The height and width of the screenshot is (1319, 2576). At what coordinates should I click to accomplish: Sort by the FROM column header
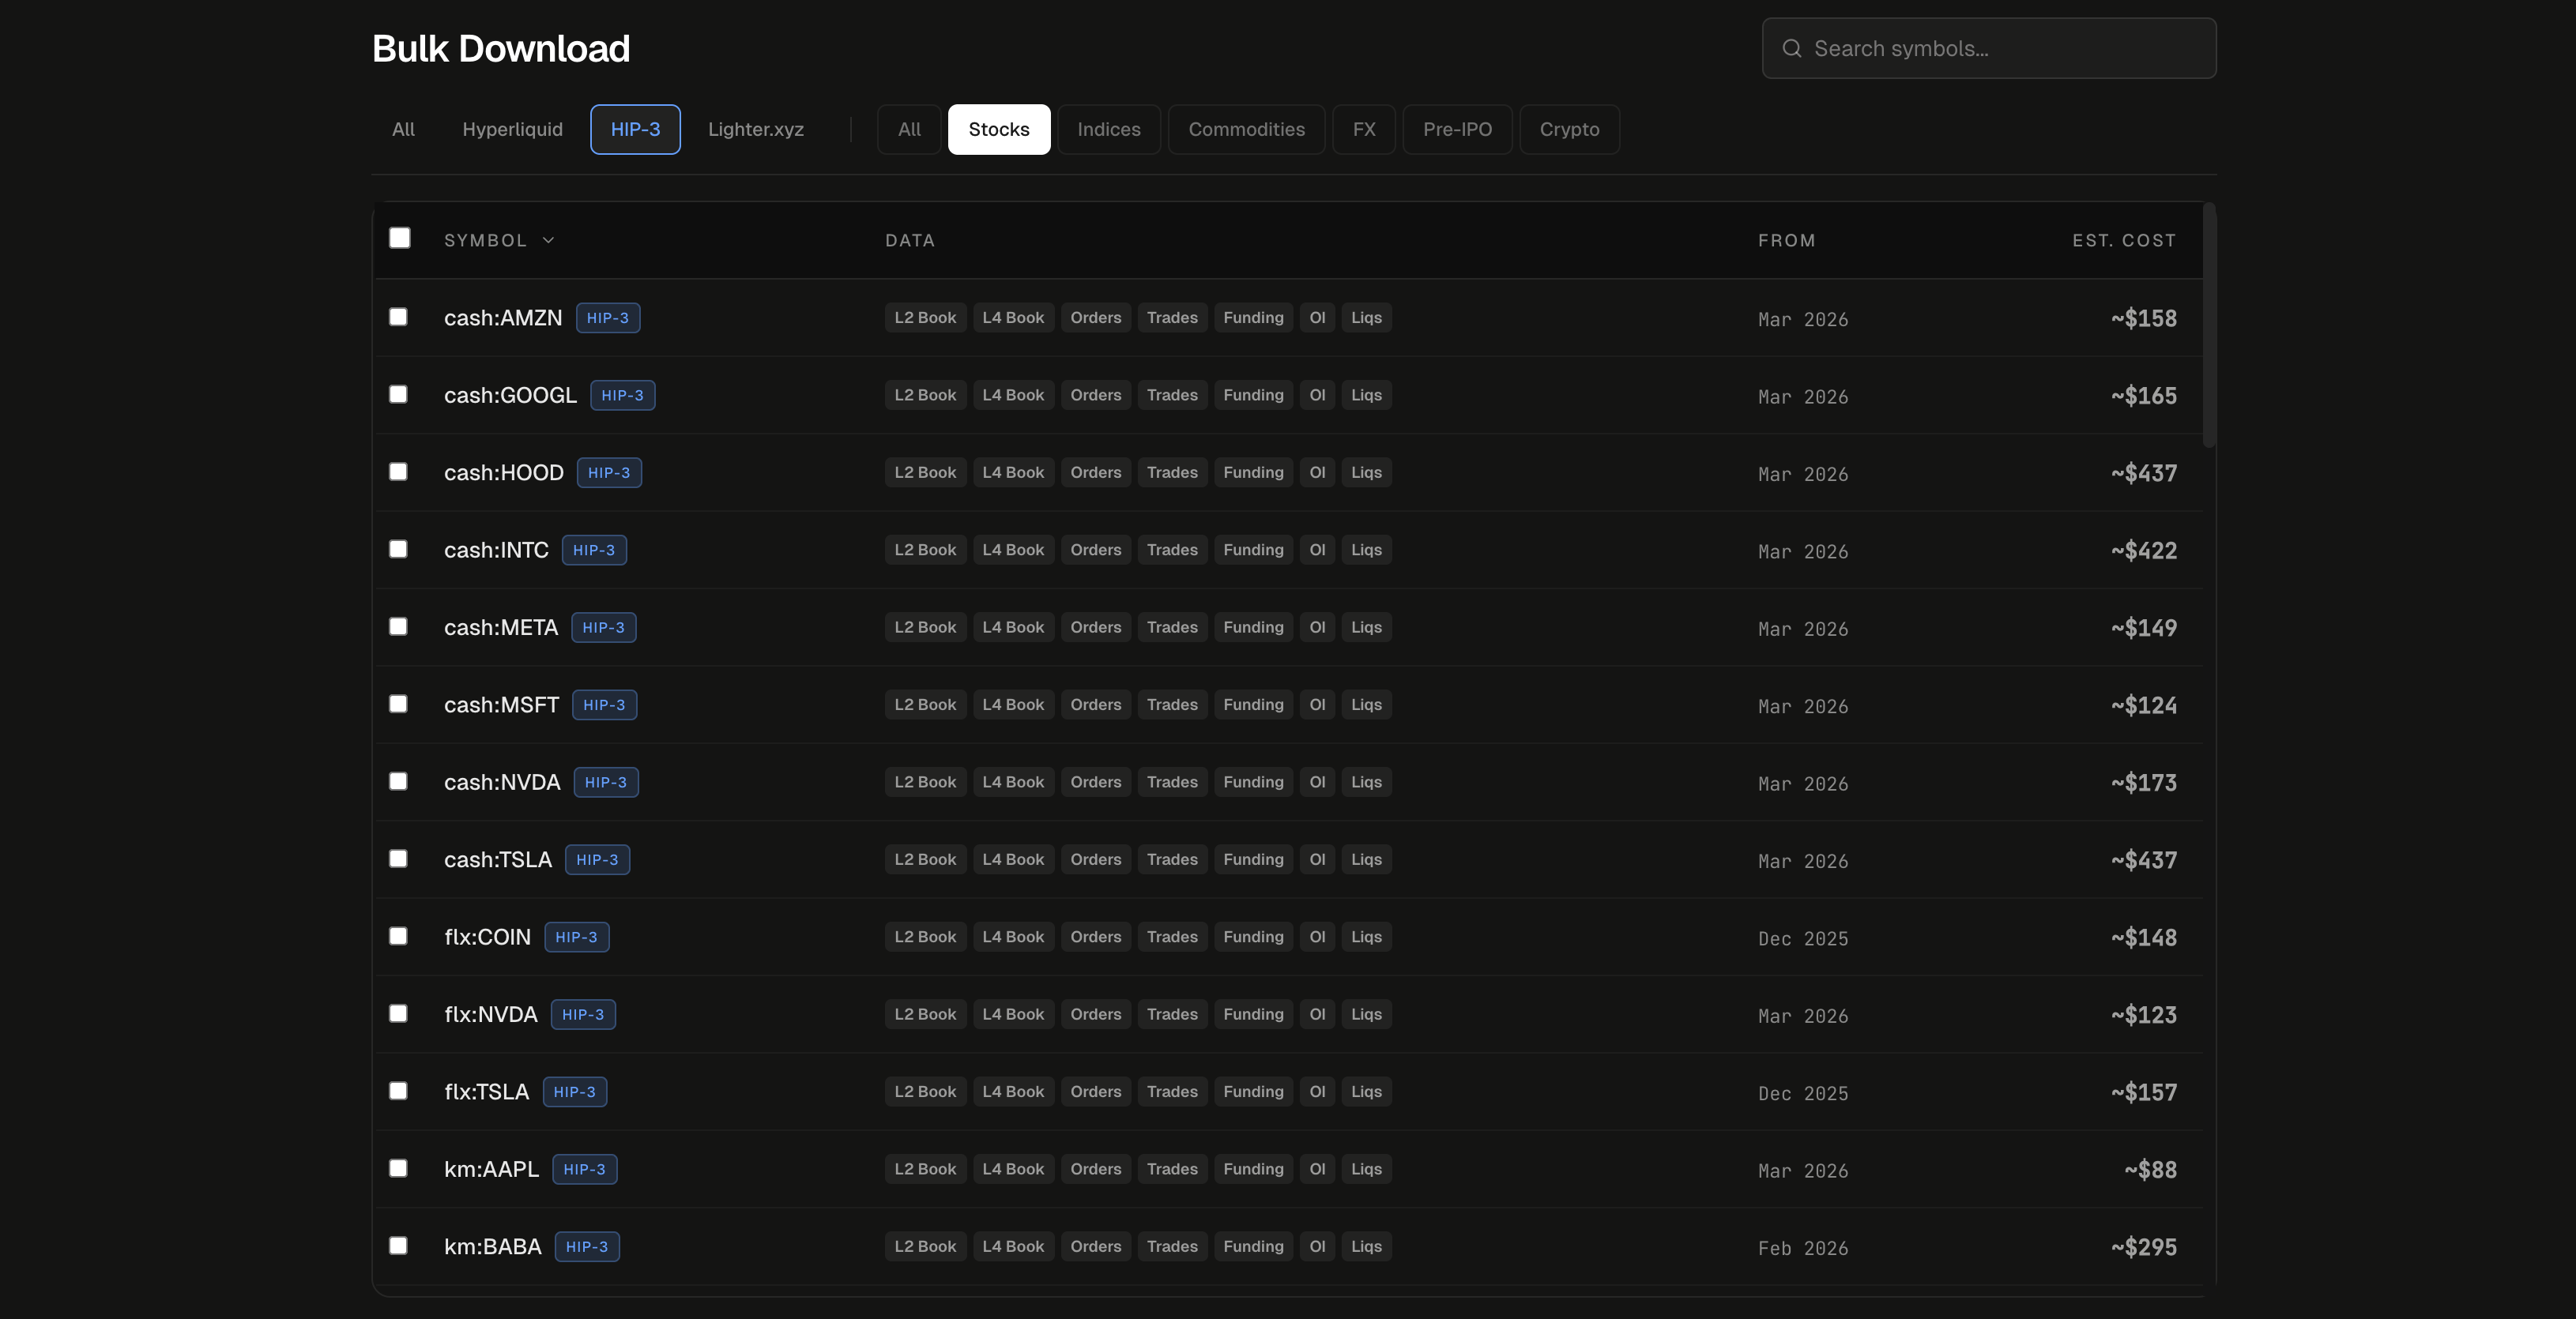pyautogui.click(x=1786, y=240)
